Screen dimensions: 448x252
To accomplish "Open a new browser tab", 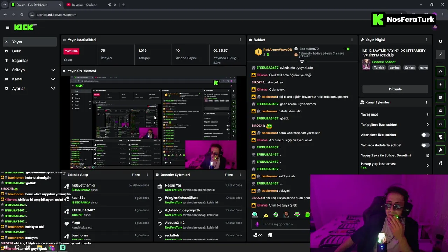I will [x=123, y=5].
